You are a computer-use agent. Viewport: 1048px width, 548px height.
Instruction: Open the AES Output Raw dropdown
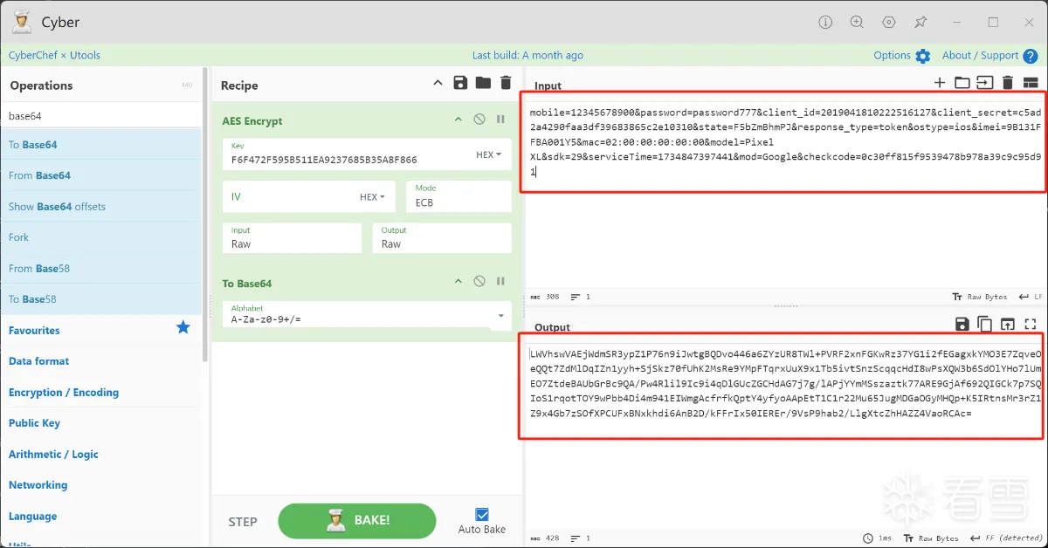(x=441, y=238)
